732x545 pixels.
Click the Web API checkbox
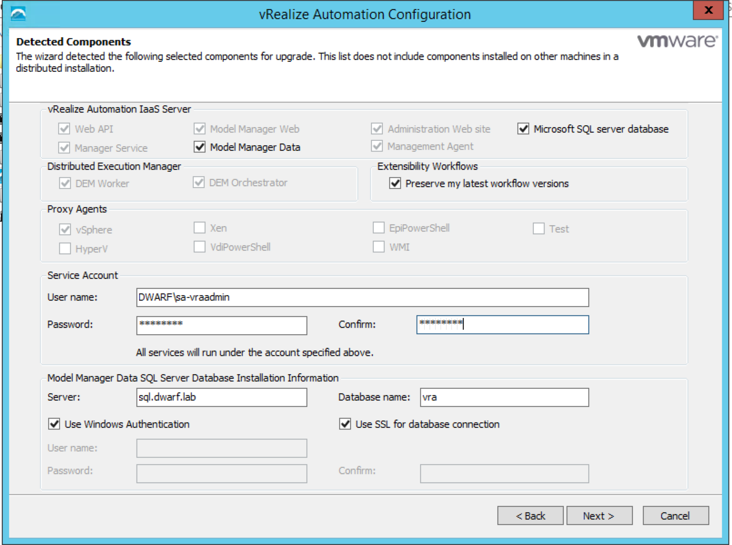pos(64,129)
